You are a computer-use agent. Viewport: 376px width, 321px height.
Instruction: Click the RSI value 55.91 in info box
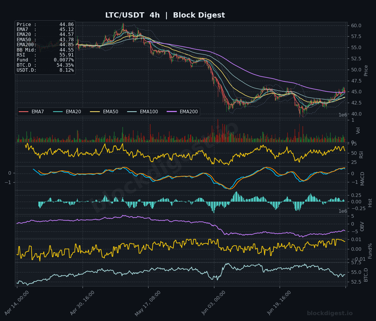click(x=66, y=55)
